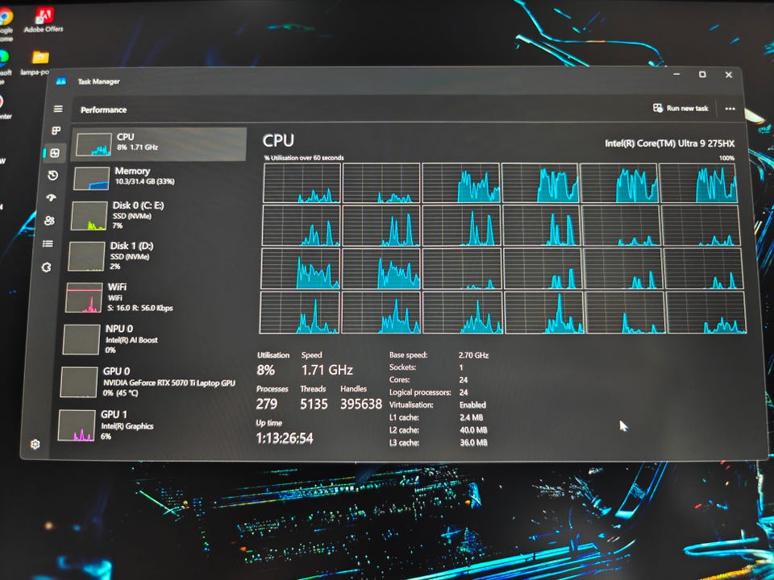The width and height of the screenshot is (774, 580).
Task: Click the Base speed value 2.70 GHz
Action: click(x=473, y=354)
